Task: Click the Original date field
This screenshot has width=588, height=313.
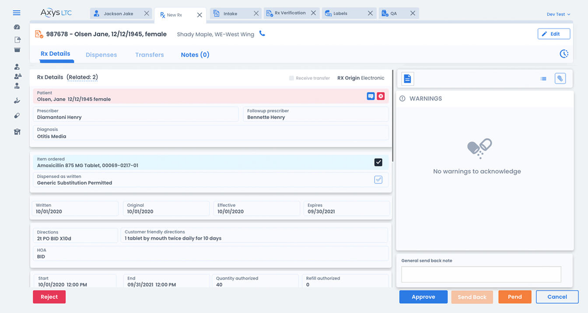Action: click(166, 208)
